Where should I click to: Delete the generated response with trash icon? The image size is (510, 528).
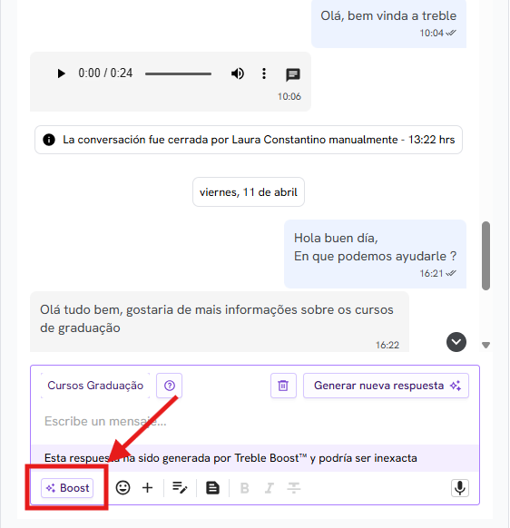pos(283,386)
